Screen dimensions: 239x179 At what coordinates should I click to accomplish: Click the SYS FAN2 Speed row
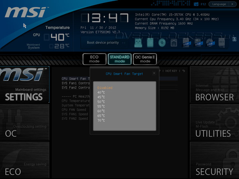click(75, 119)
